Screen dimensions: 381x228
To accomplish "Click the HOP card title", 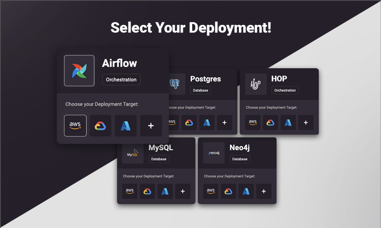I will tap(279, 78).
